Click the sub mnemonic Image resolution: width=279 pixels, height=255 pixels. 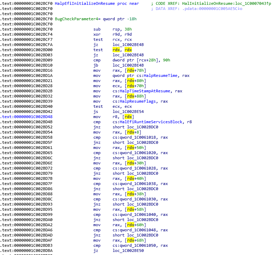pos(97,30)
